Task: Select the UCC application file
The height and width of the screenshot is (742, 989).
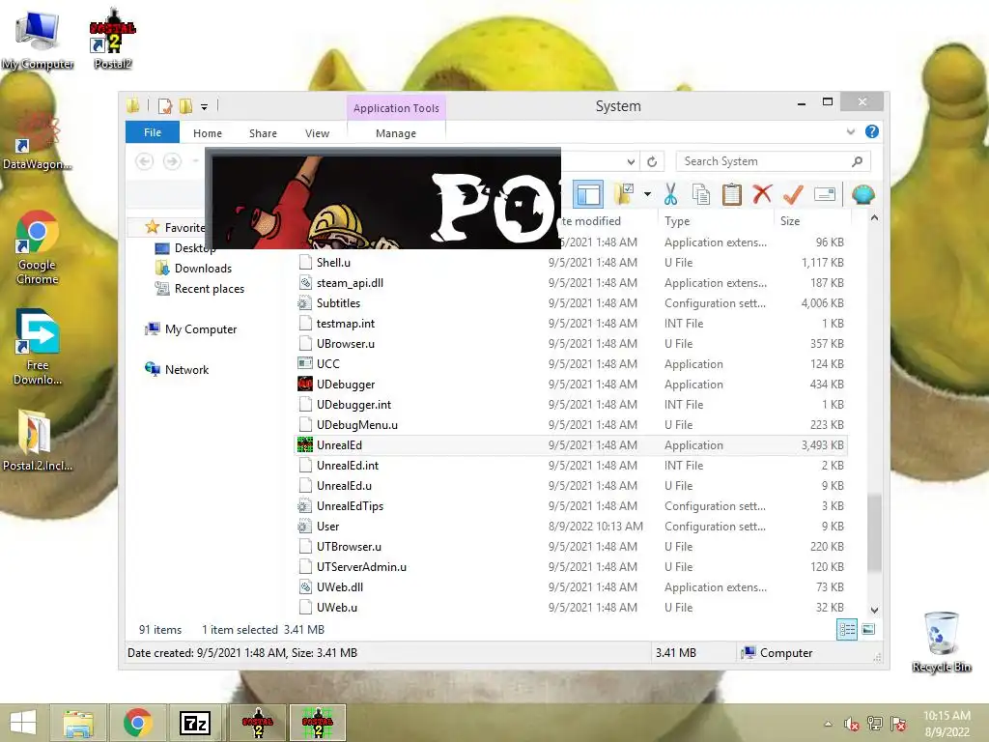Action: 571,364
